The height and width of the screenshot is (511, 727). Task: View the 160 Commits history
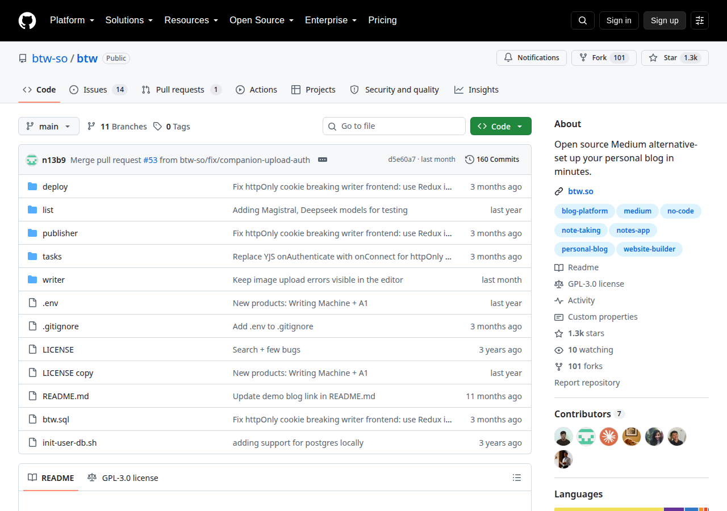[492, 160]
